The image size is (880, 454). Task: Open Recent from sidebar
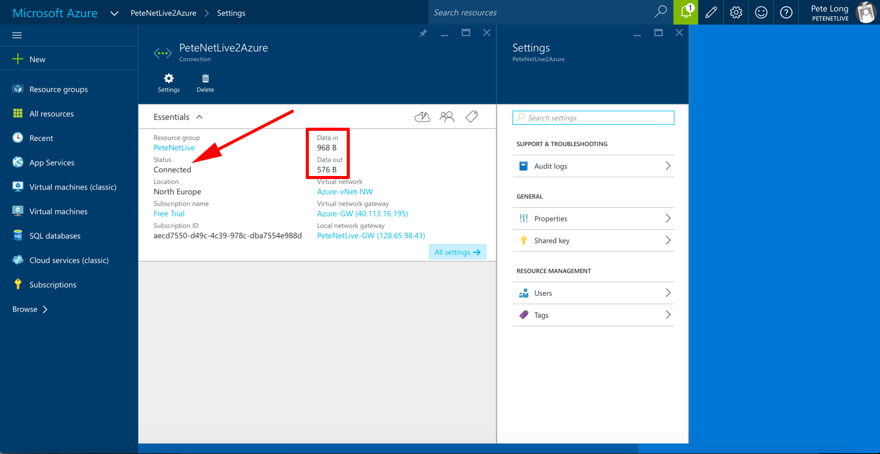point(41,138)
